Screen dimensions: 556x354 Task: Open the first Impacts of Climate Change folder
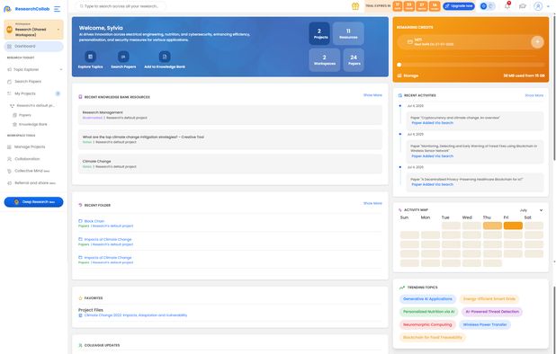pyautogui.click(x=108, y=240)
